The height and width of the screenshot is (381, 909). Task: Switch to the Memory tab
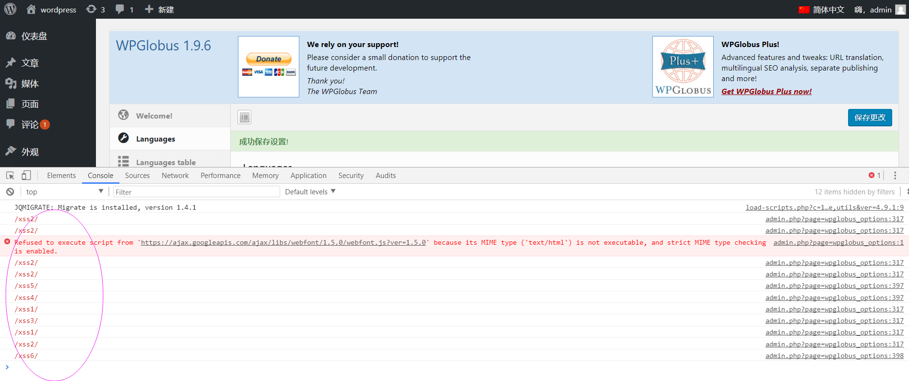(x=265, y=176)
